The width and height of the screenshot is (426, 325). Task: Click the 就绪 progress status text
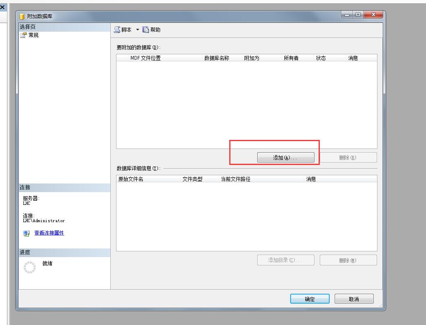point(47,263)
